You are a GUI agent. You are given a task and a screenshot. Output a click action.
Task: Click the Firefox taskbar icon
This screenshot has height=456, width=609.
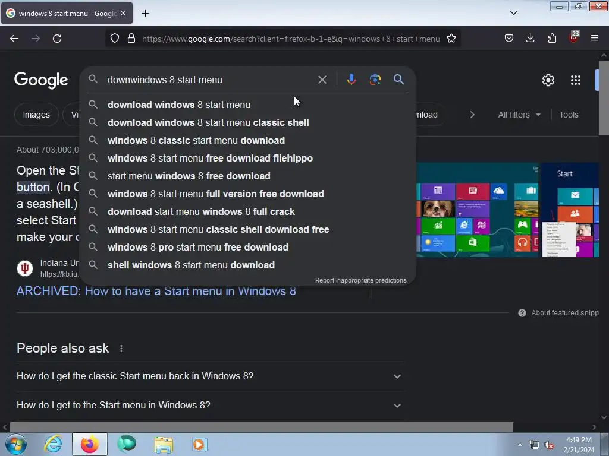pyautogui.click(x=89, y=444)
